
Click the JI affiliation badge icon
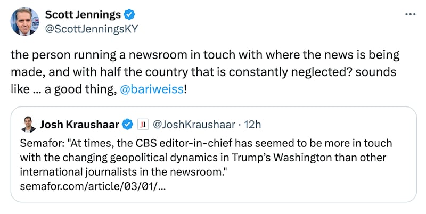[x=142, y=125]
